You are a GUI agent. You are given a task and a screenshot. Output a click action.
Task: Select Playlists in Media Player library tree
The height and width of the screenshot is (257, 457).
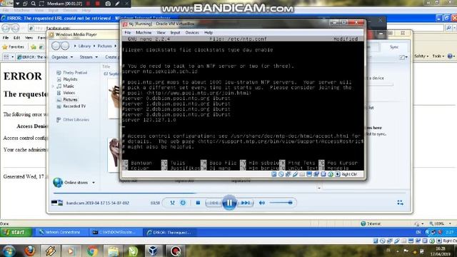70,79
